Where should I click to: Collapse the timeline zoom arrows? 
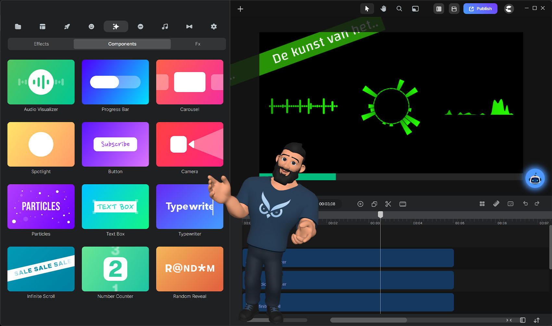click(509, 320)
